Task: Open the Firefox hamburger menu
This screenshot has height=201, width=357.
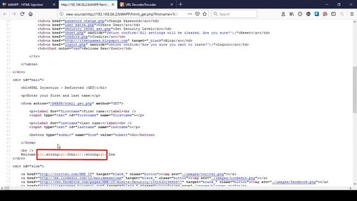Action: tap(352, 14)
